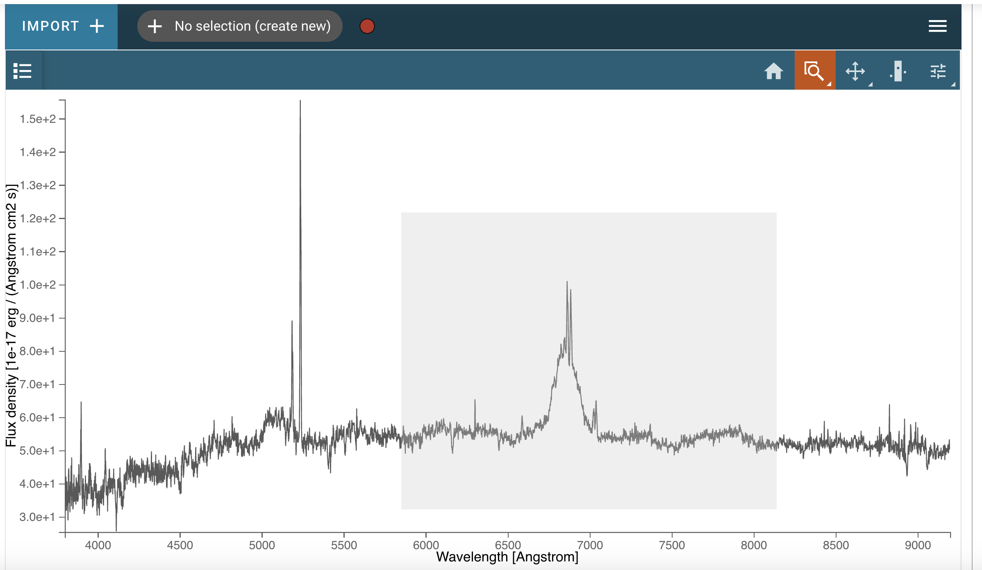
Task: Click the 1.0e+2 flux tick label
Action: (38, 285)
